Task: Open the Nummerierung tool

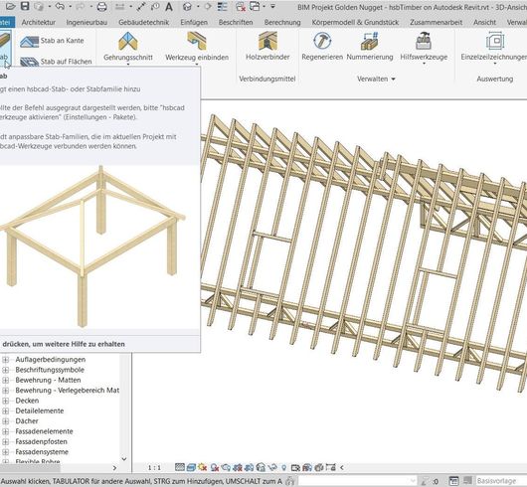Action: coord(370,47)
